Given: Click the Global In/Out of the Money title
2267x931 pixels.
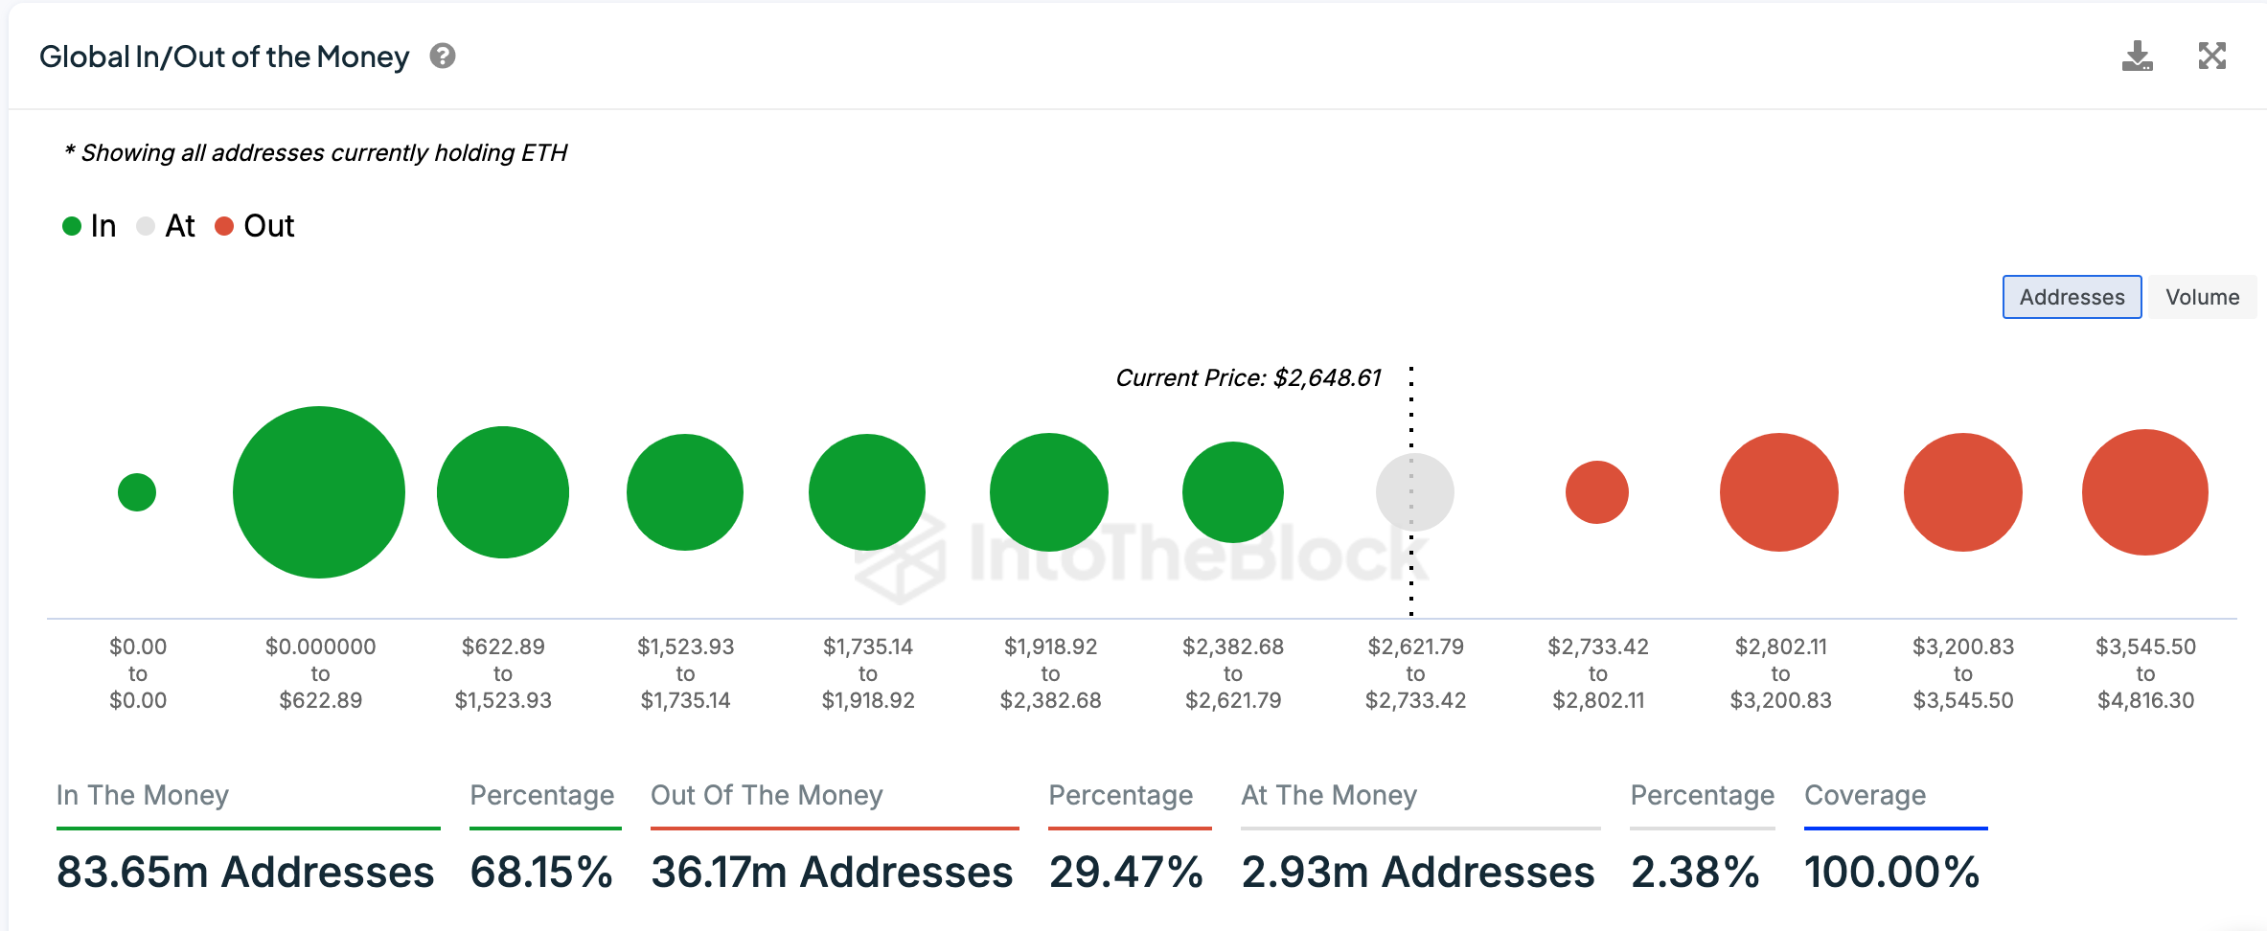Looking at the screenshot, I should click(224, 57).
